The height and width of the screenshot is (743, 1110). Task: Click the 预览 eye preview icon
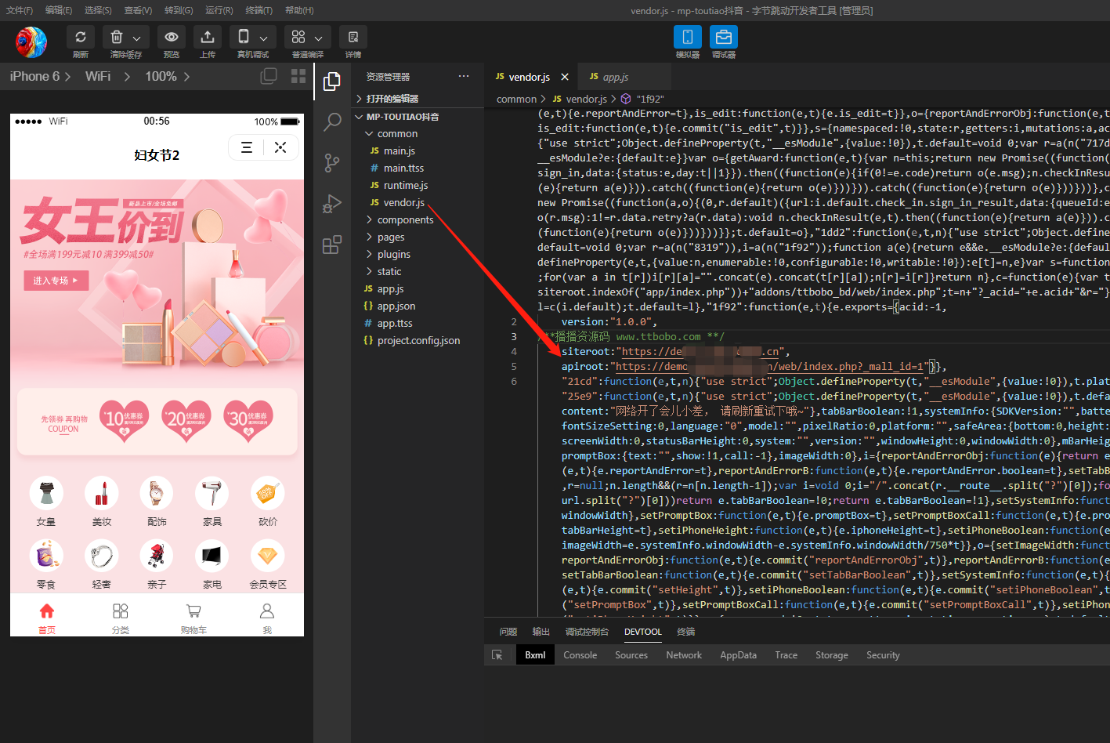click(172, 37)
